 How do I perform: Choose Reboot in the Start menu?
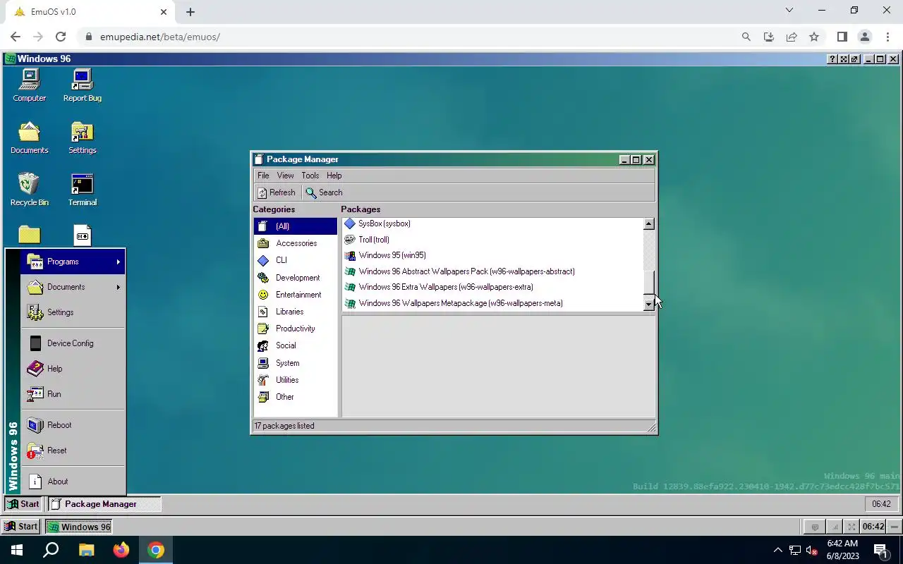pos(73,425)
